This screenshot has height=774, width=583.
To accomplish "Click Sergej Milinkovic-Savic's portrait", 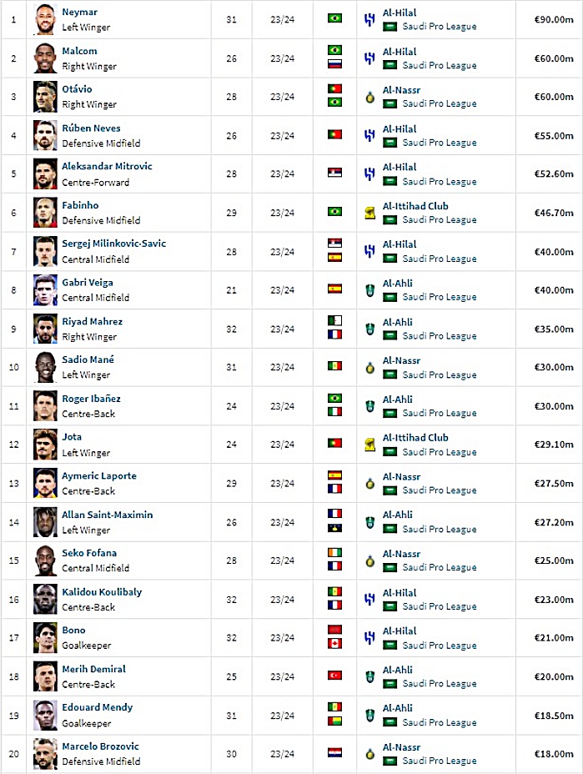I will point(45,251).
